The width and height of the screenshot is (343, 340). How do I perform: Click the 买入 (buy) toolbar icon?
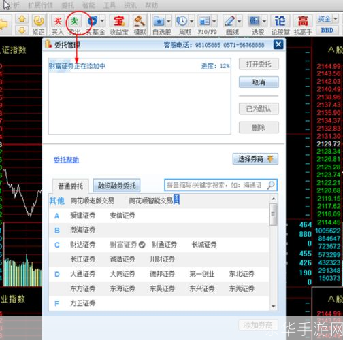coord(58,22)
